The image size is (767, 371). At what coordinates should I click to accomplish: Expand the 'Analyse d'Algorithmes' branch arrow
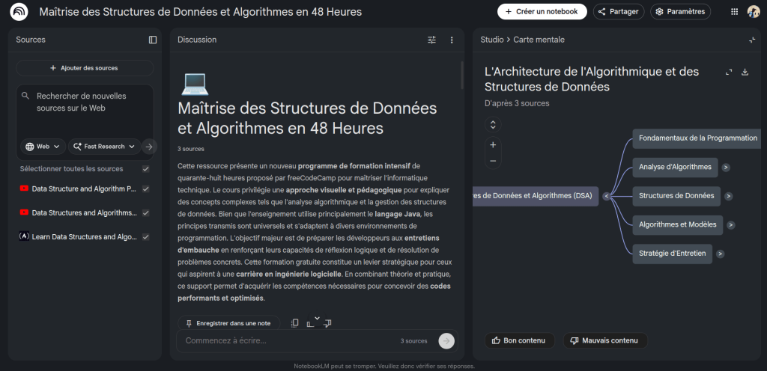726,168
